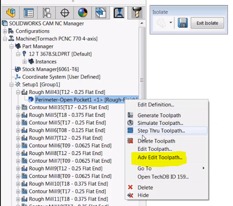Open the ConfigurationManager tab
Image resolution: width=233 pixels, height=206 pixels.
[47, 13]
